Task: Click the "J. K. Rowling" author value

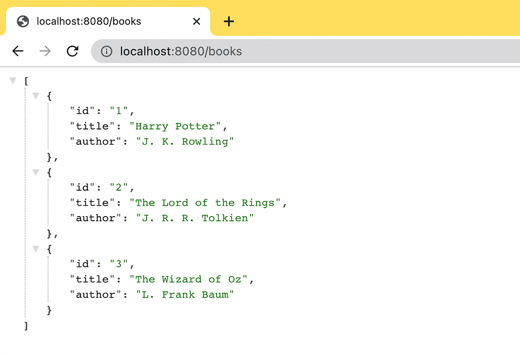Action: pos(185,141)
